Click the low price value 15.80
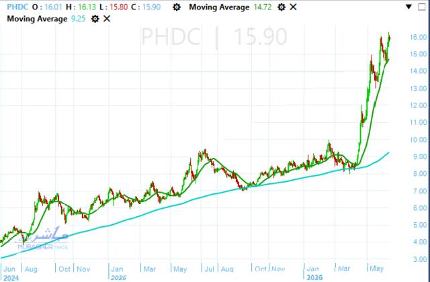The width and height of the screenshot is (430, 282). (118, 7)
